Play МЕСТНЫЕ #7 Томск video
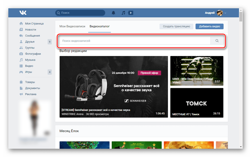 (x=197, y=103)
